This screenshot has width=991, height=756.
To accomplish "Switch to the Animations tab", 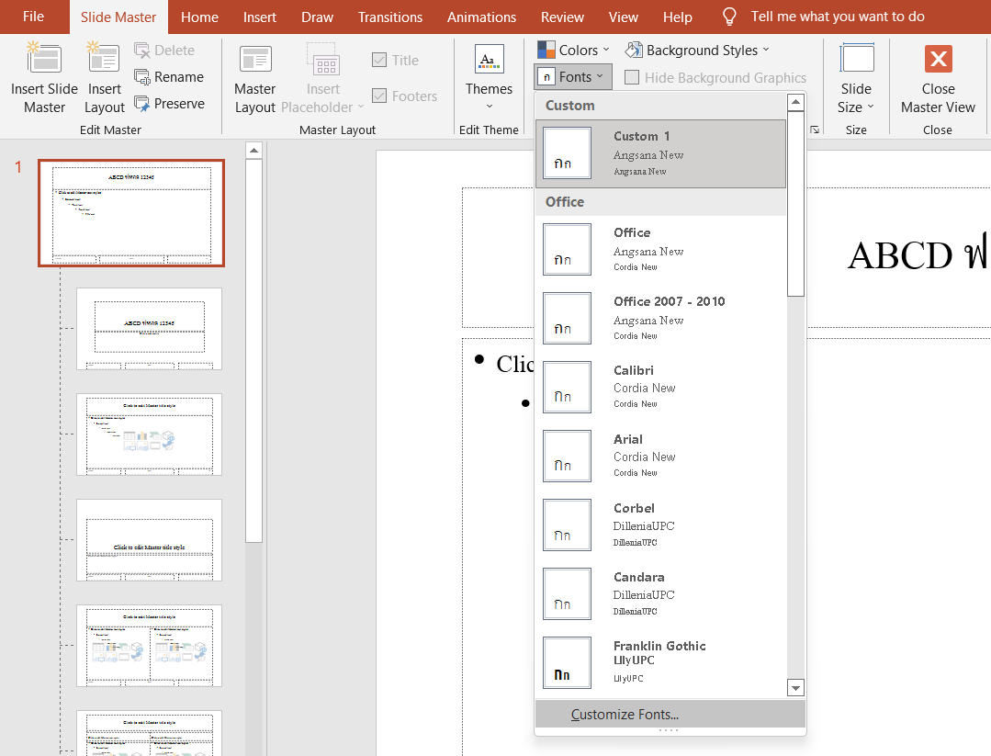I will (x=481, y=17).
